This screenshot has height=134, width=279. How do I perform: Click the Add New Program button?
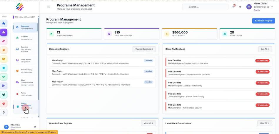pyautogui.click(x=263, y=21)
